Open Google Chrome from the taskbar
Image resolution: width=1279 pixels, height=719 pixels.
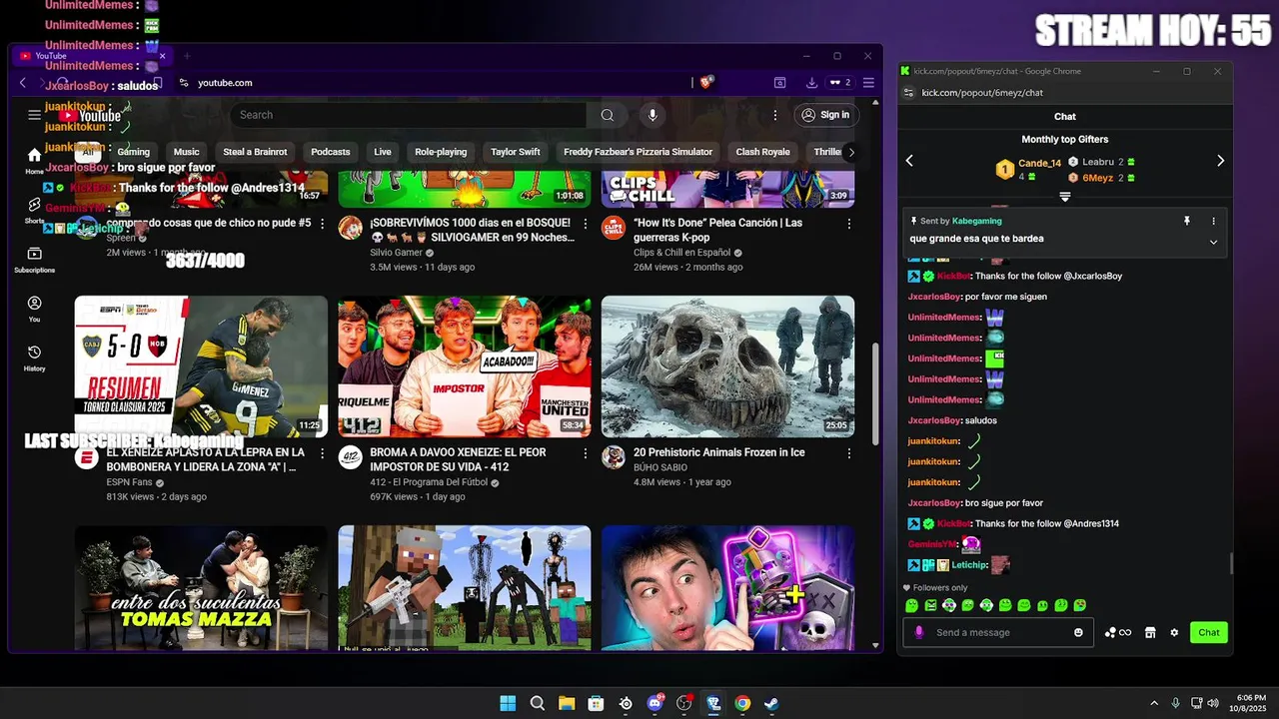[742, 703]
